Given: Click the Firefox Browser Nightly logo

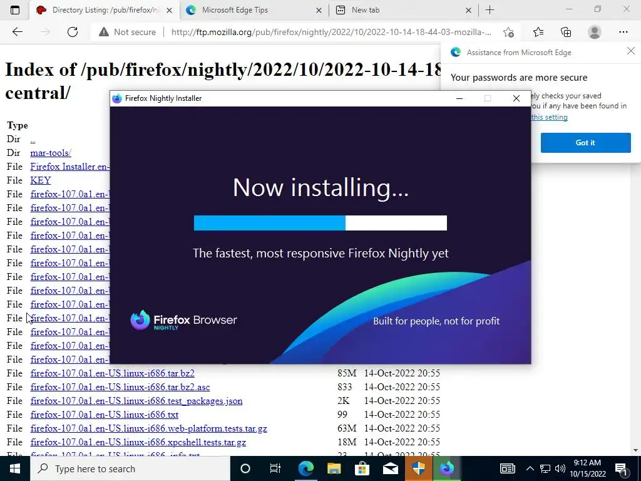Looking at the screenshot, I should (183, 320).
